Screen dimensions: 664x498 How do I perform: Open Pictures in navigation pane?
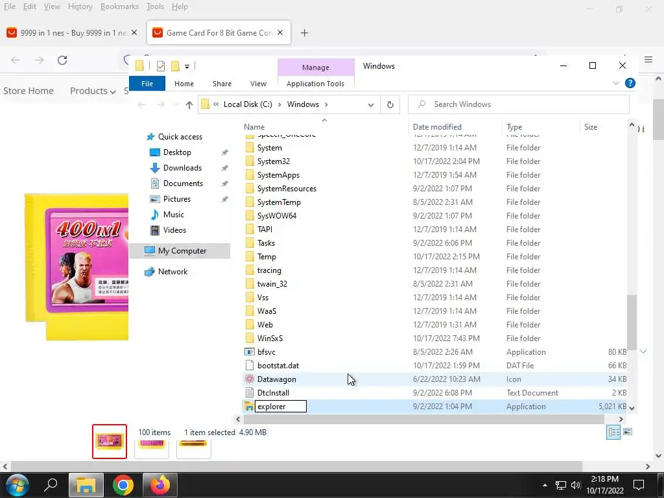[176, 199]
